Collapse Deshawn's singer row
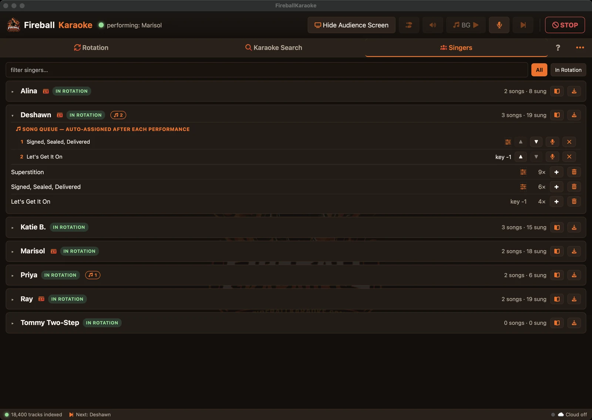The width and height of the screenshot is (592, 420). pos(13,115)
